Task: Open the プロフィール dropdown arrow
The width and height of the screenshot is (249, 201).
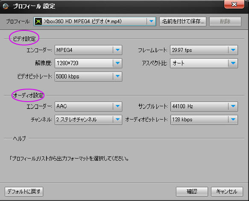Action: [151, 21]
